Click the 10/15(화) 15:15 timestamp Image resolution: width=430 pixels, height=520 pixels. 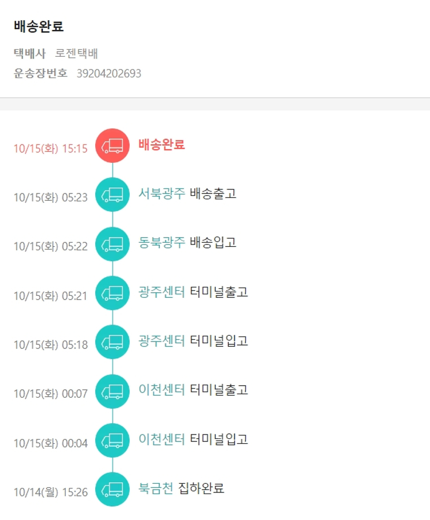[50, 149]
